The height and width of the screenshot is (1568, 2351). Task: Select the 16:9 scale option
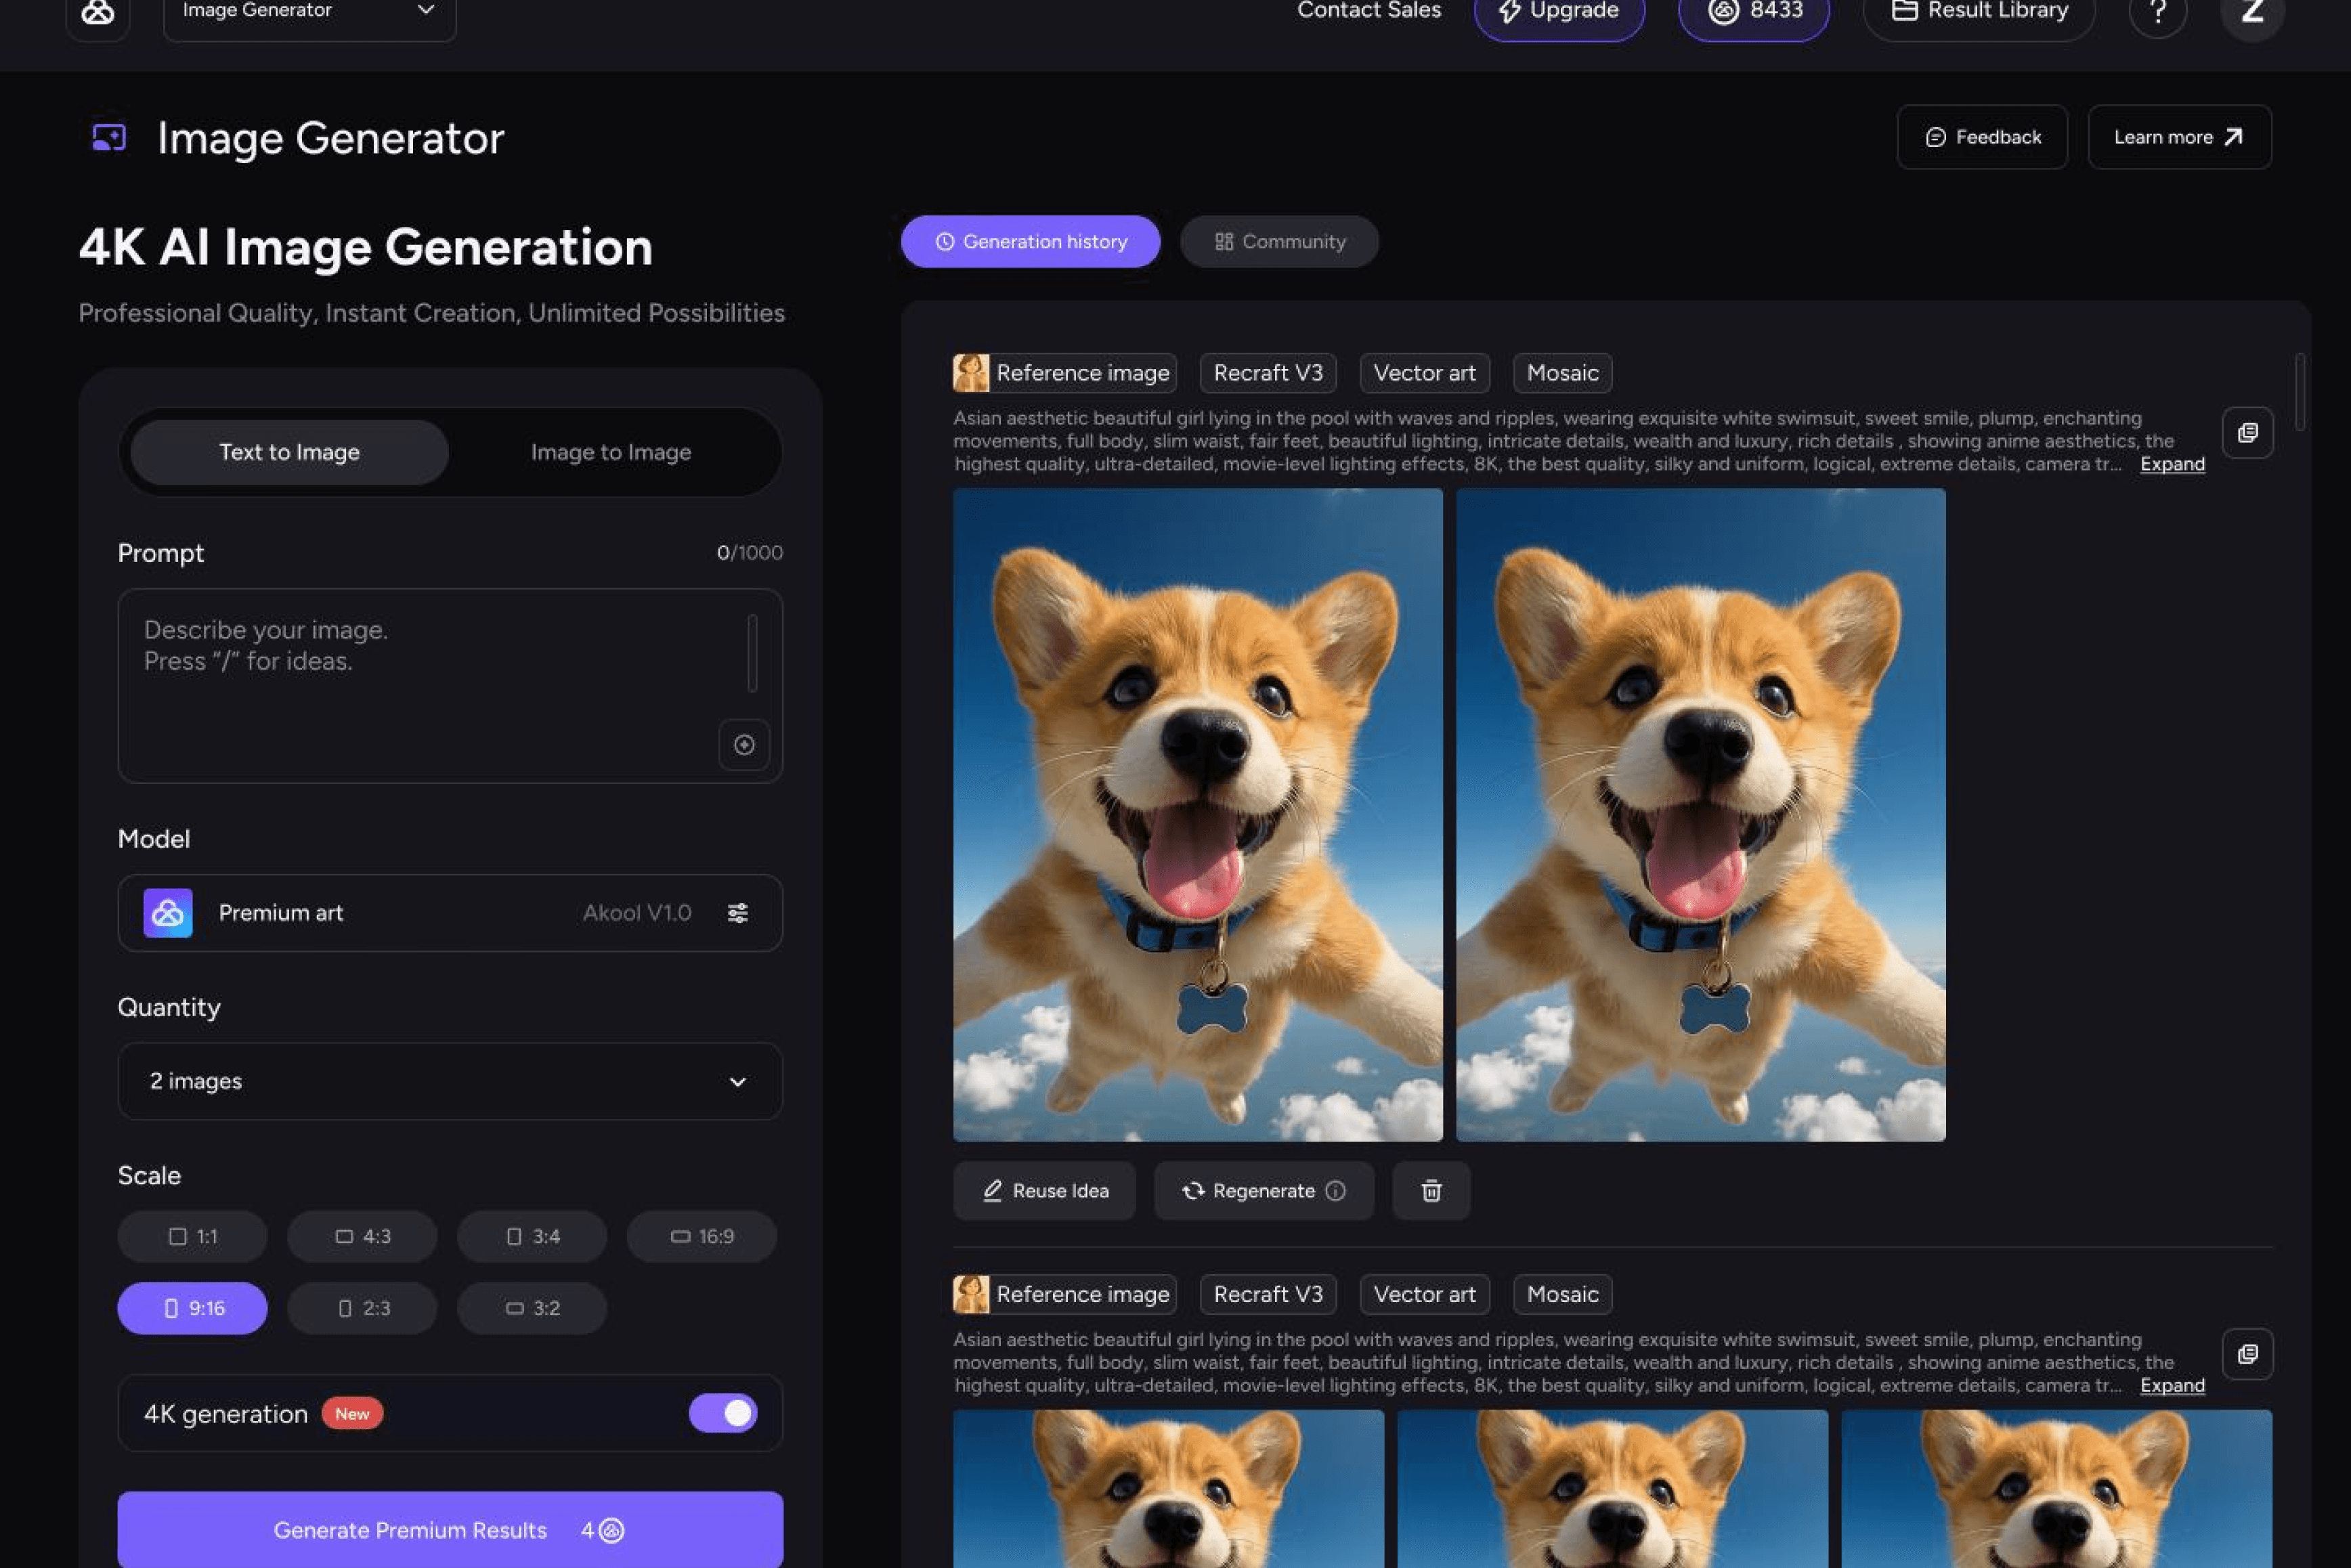tap(701, 1237)
